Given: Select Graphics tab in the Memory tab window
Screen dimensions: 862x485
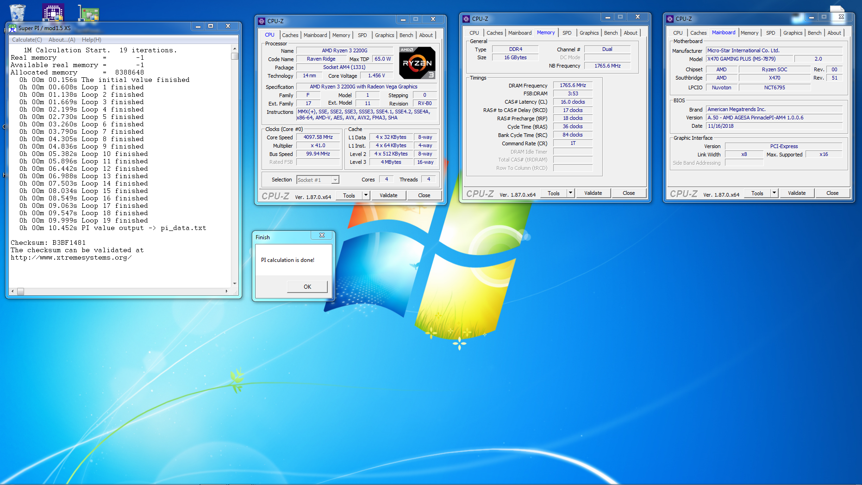Looking at the screenshot, I should tap(589, 33).
